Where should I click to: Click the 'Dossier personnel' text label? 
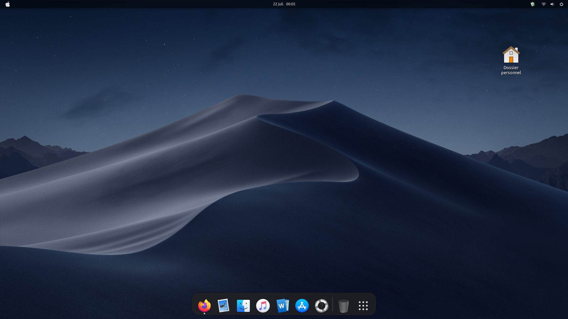[x=511, y=70]
